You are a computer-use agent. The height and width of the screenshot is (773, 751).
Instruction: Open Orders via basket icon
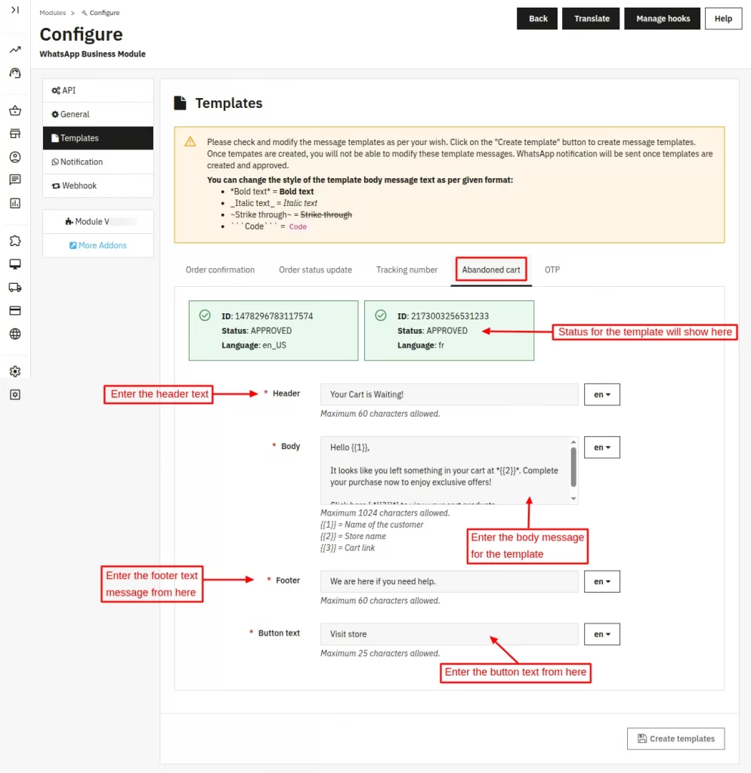pyautogui.click(x=15, y=111)
